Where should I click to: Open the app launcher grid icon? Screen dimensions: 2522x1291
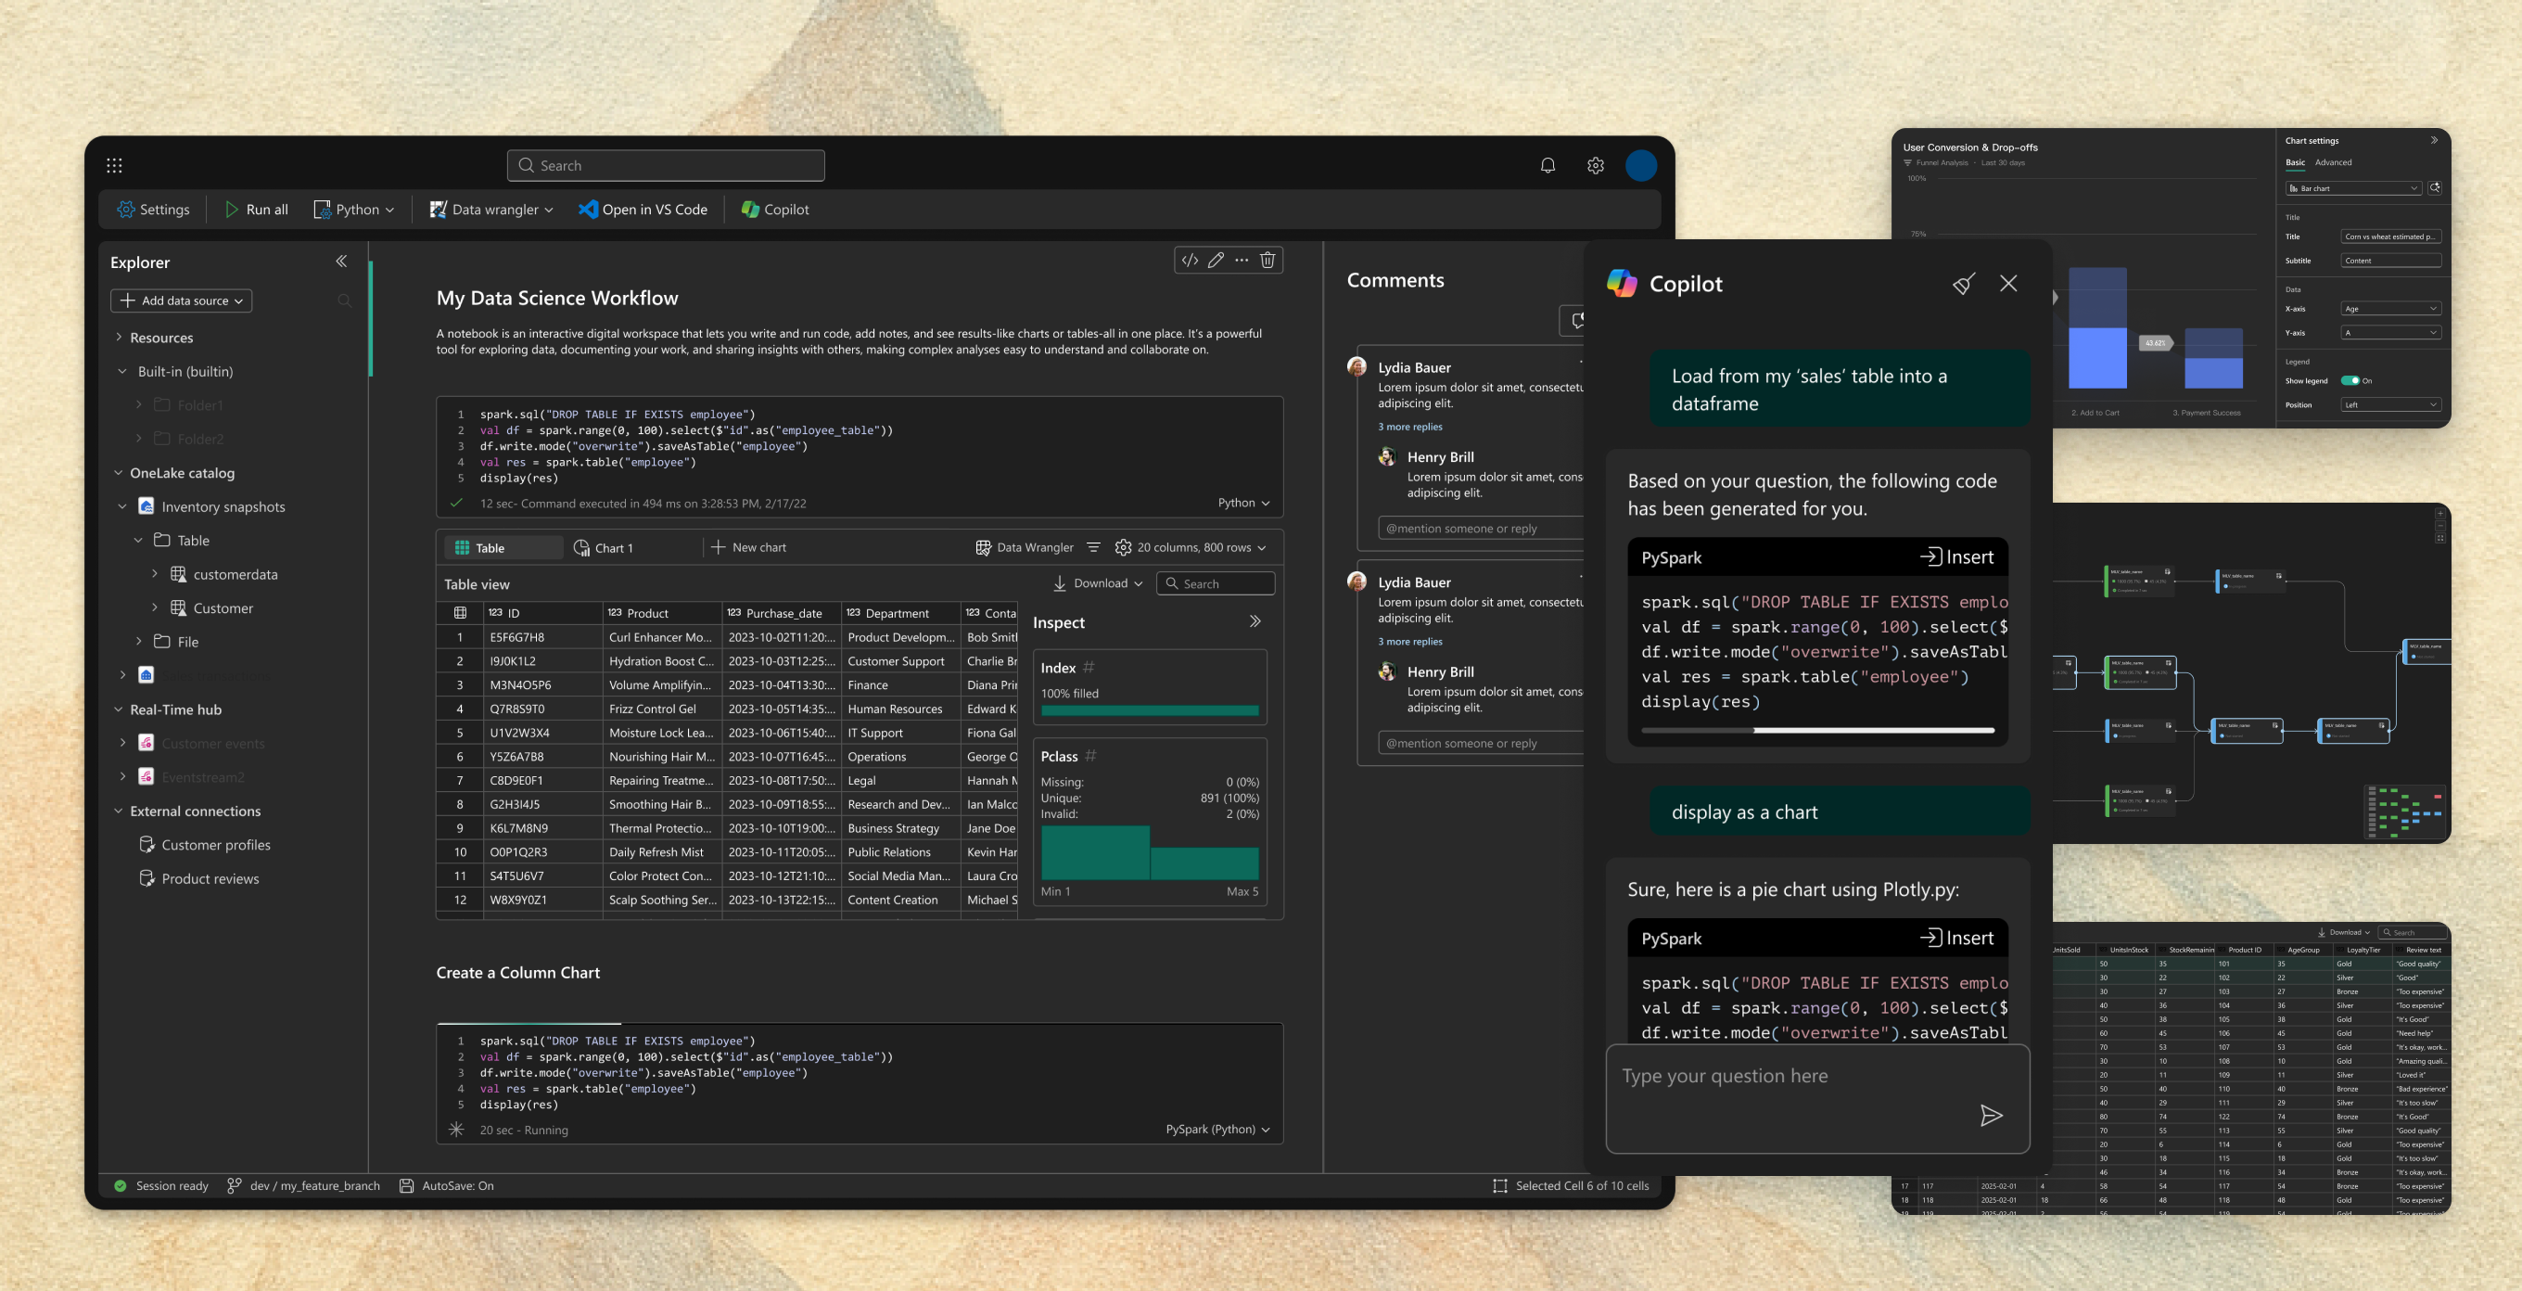115,165
